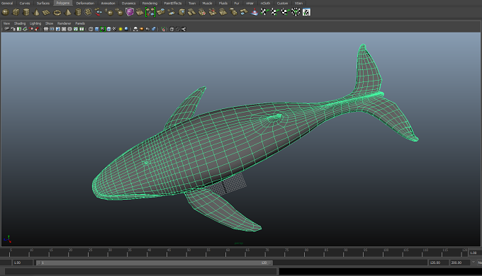
Task: Create a polygon cylinder from the shelf
Action: click(x=26, y=12)
